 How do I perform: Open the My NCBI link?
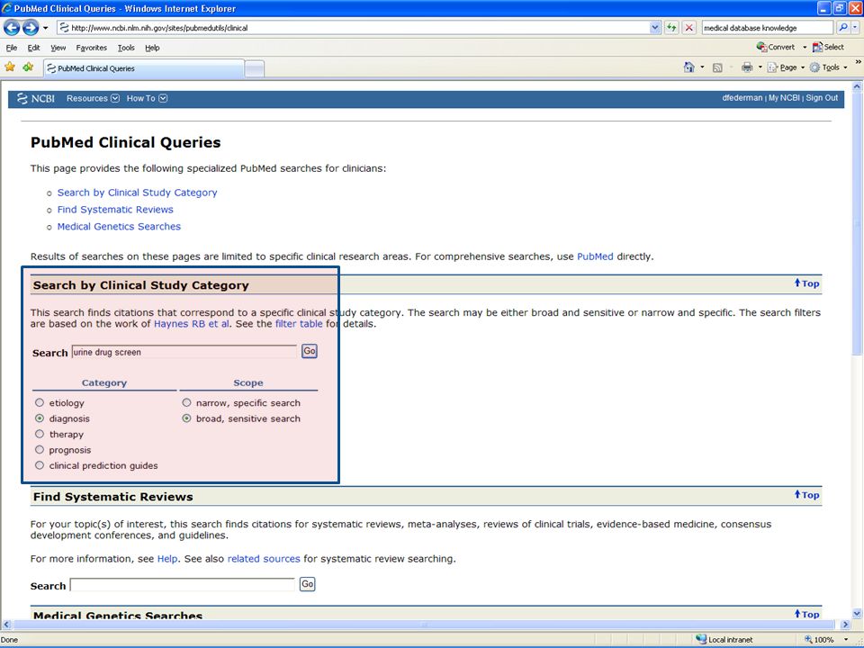(784, 98)
